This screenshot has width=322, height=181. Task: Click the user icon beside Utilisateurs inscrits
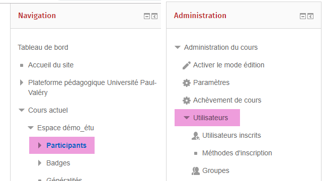pos(196,136)
